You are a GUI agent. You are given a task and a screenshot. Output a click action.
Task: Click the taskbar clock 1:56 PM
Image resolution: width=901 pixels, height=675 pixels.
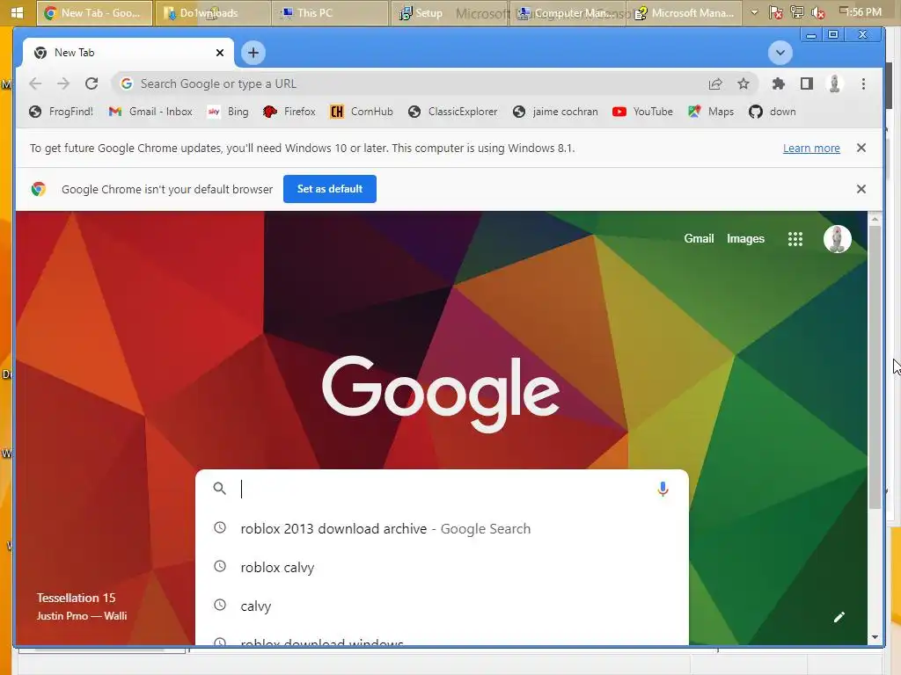[862, 12]
